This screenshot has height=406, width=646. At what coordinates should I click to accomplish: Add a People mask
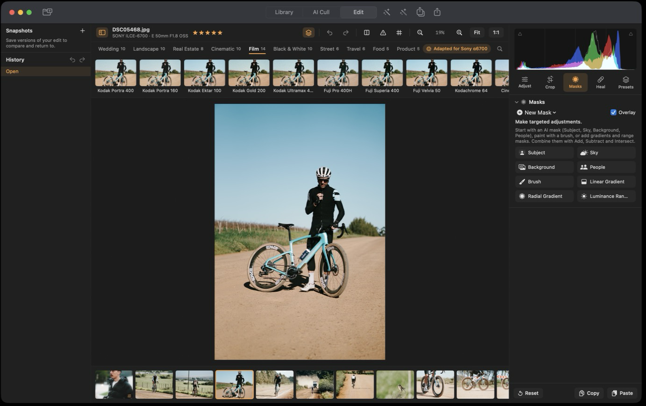click(607, 167)
